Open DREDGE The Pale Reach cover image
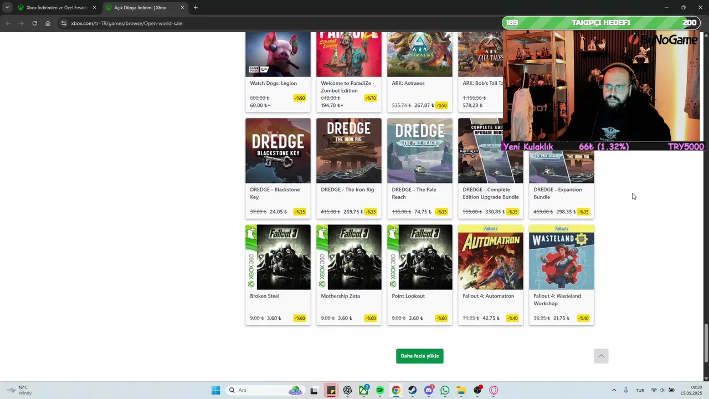Viewport: 709px width, 399px height. point(420,151)
